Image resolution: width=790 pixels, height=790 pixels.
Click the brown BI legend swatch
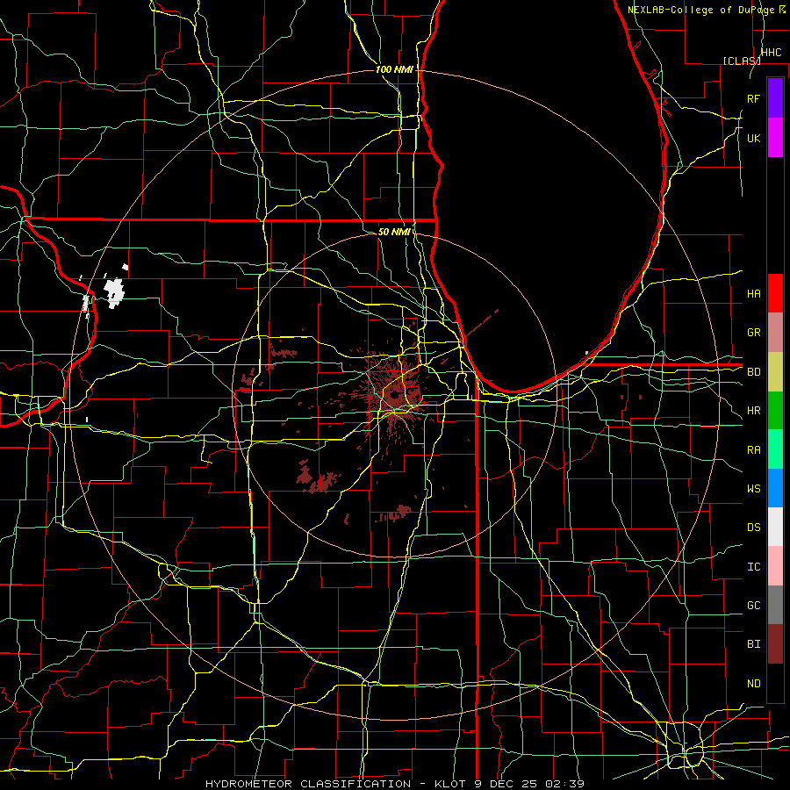click(775, 644)
